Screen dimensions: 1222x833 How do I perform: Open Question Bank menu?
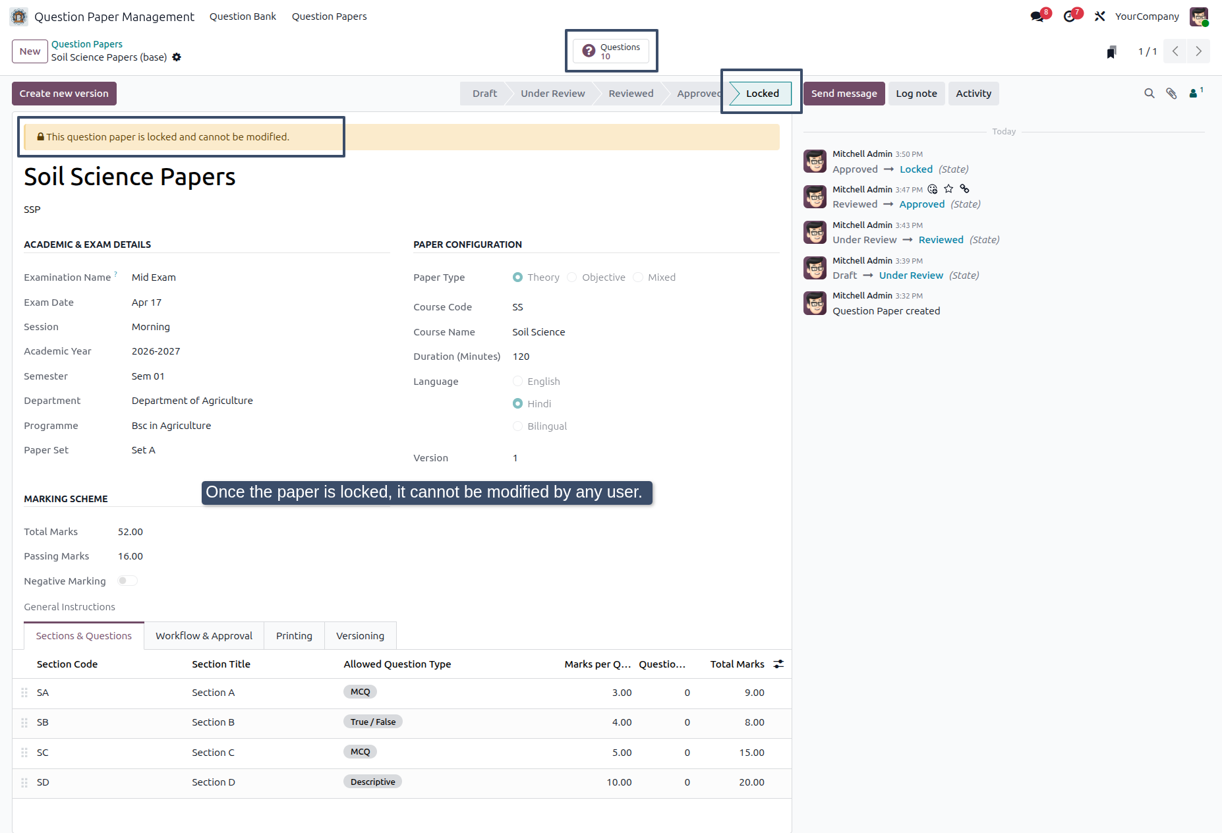point(243,16)
